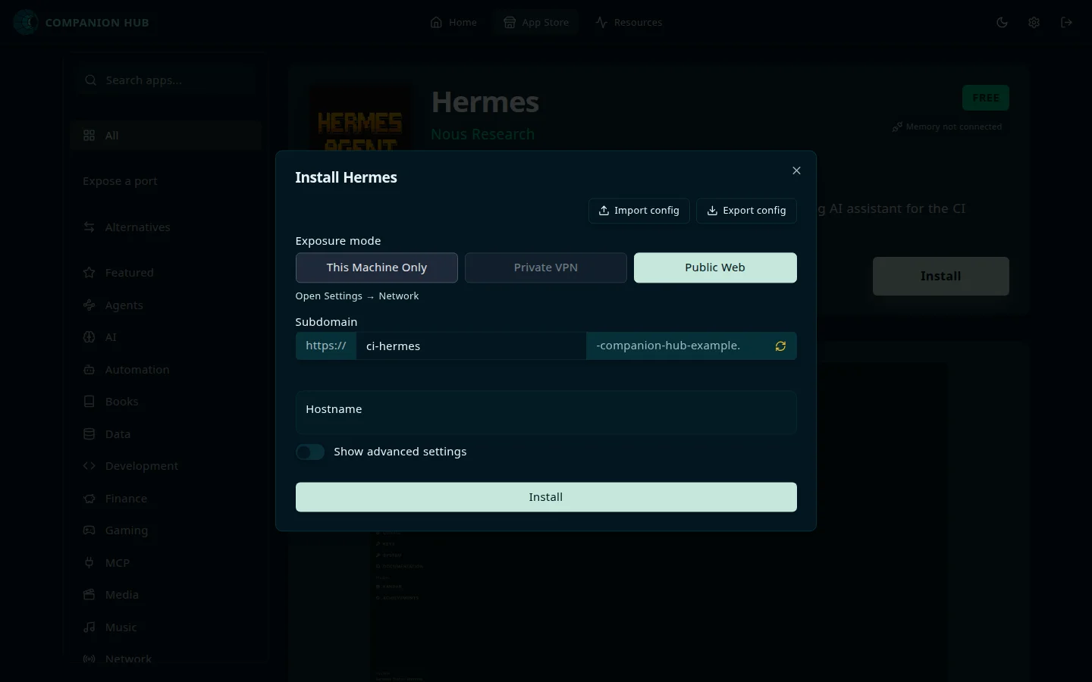
Task: Open the Featured category
Action: (x=166, y=273)
